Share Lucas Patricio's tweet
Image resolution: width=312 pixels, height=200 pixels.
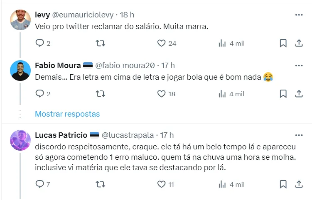click(298, 184)
